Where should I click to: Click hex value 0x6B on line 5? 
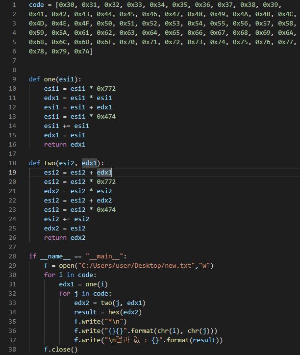[36, 42]
